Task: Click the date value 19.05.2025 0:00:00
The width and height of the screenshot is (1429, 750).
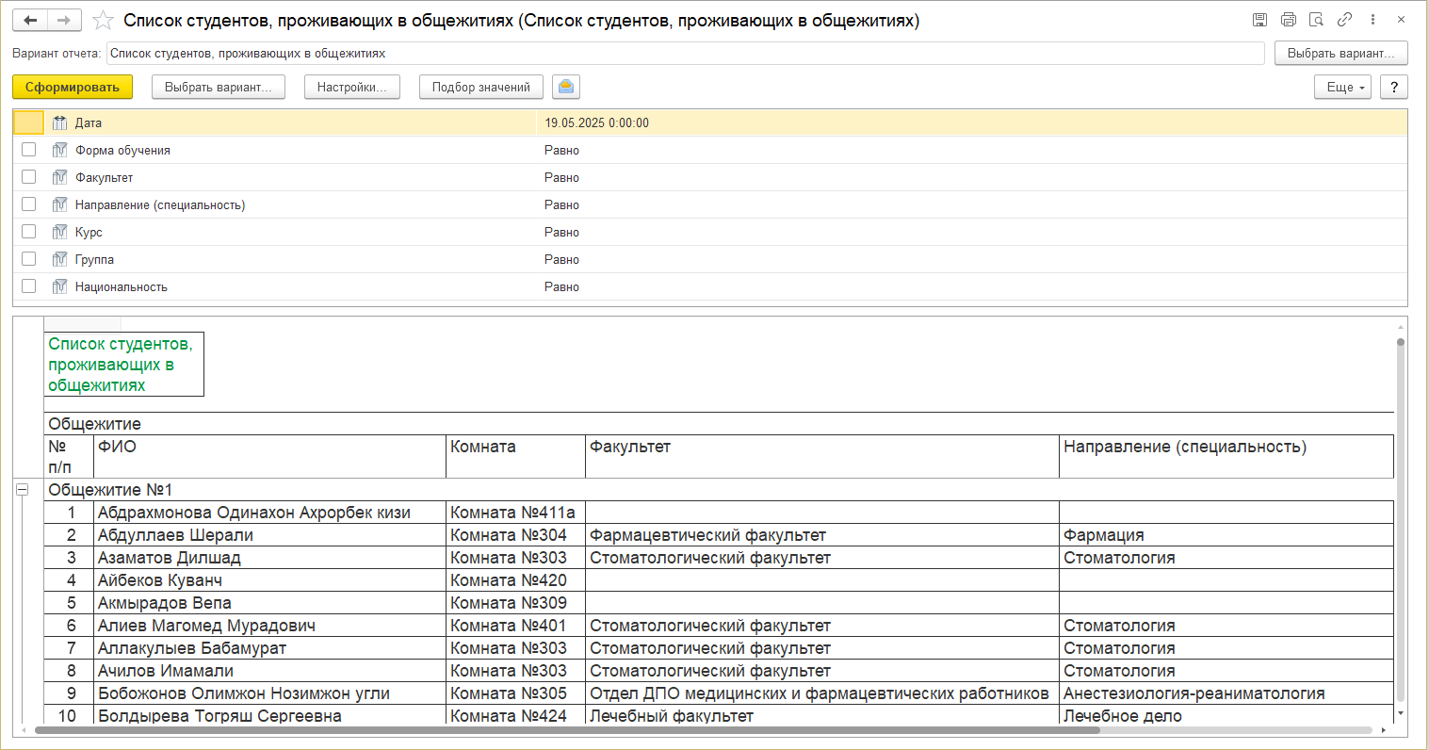Action: click(x=596, y=122)
